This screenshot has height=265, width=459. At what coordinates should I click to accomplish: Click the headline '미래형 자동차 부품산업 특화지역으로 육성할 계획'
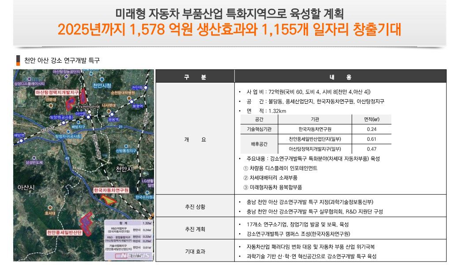click(229, 14)
